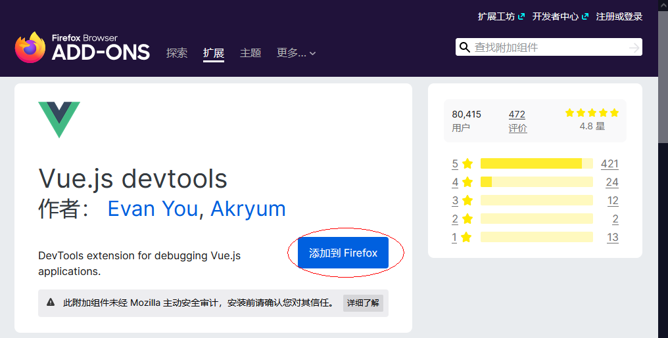The width and height of the screenshot is (668, 338).
Task: Click the Vue.js devtools title text
Action: [x=133, y=178]
